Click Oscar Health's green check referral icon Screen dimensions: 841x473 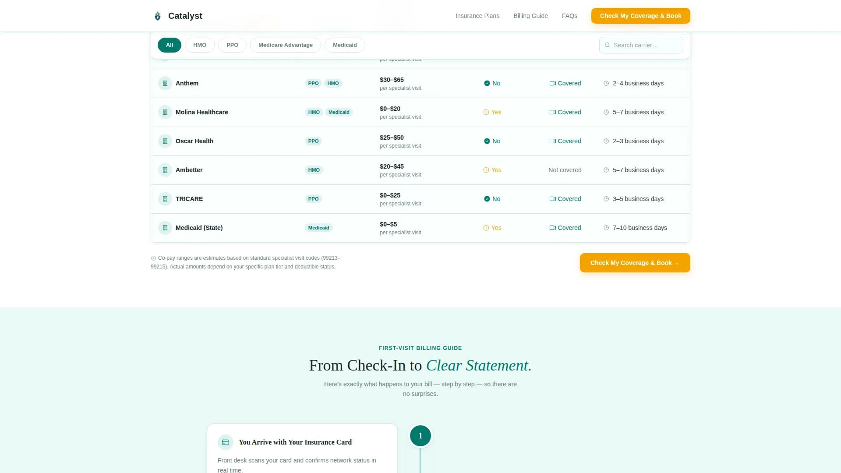coord(487,141)
